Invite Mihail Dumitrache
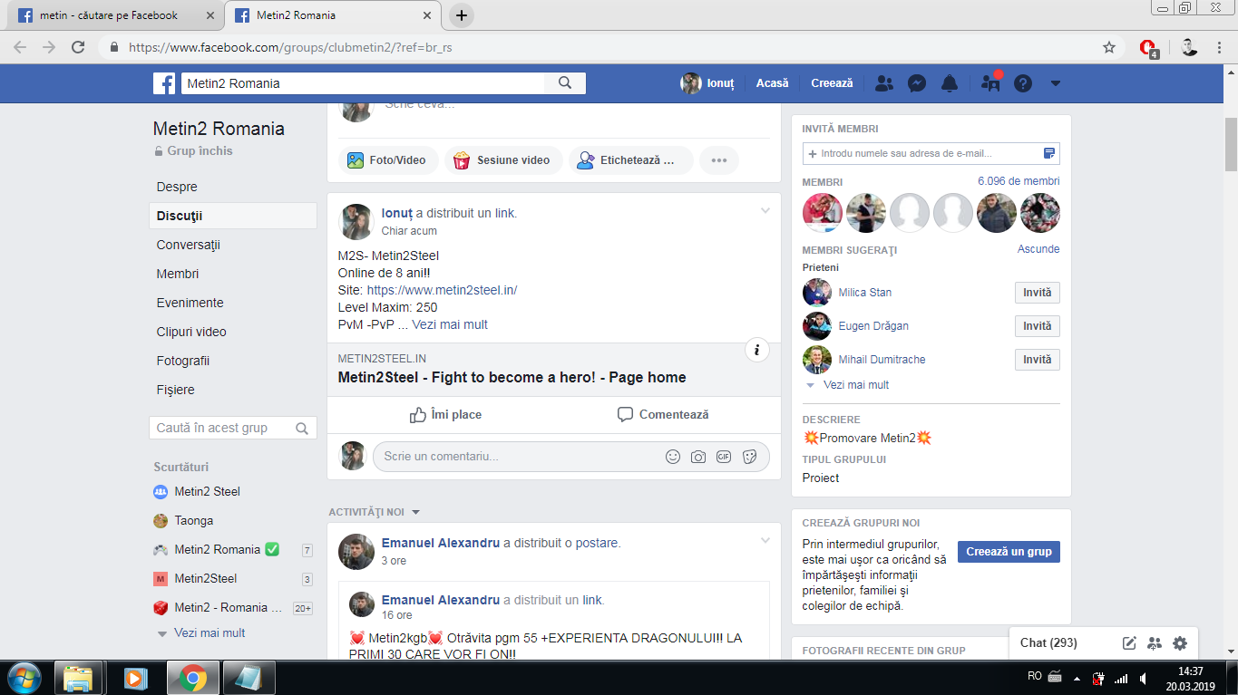 click(x=1037, y=360)
